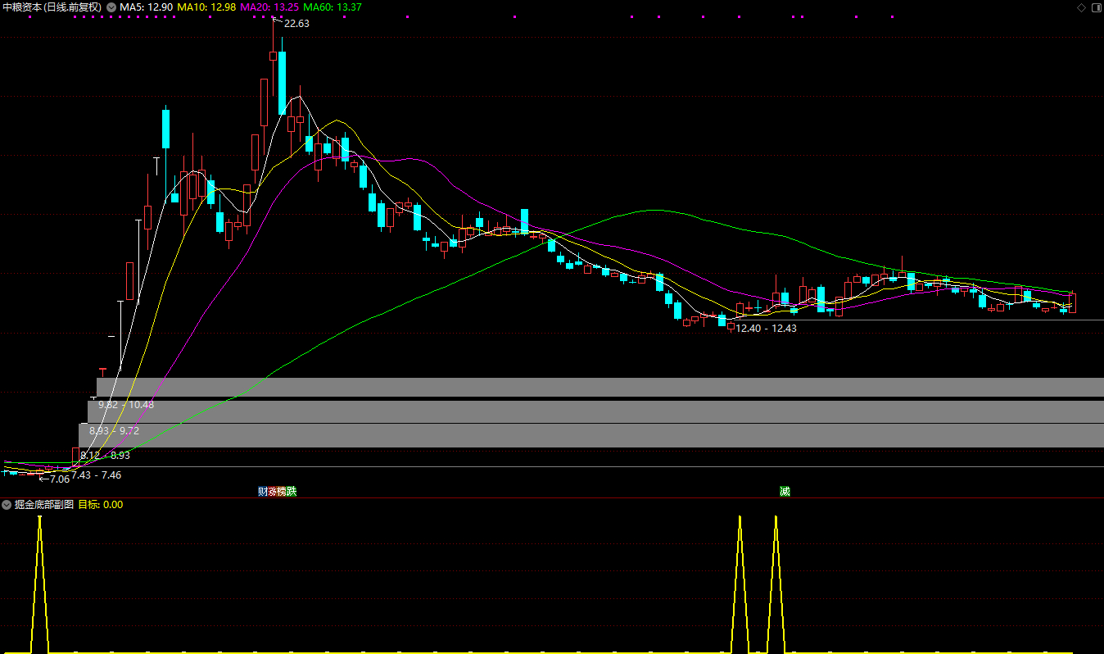1104x654 pixels.
Task: Select the 8.12 - 8.93 gap label
Action: (105, 455)
